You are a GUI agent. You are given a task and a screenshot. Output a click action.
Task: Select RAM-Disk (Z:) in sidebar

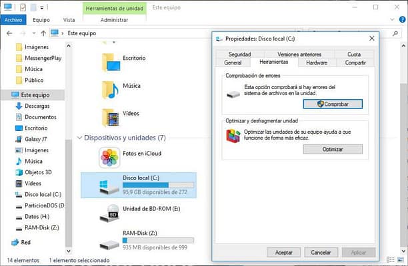37,227
